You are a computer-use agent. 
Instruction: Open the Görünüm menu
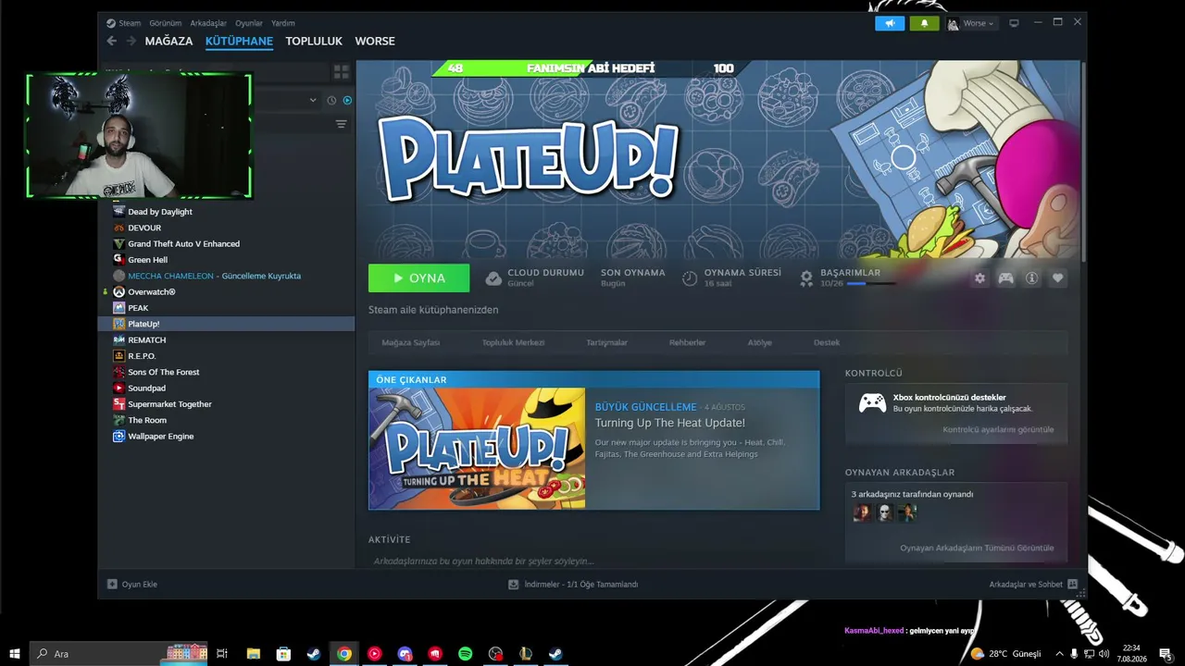pos(166,23)
